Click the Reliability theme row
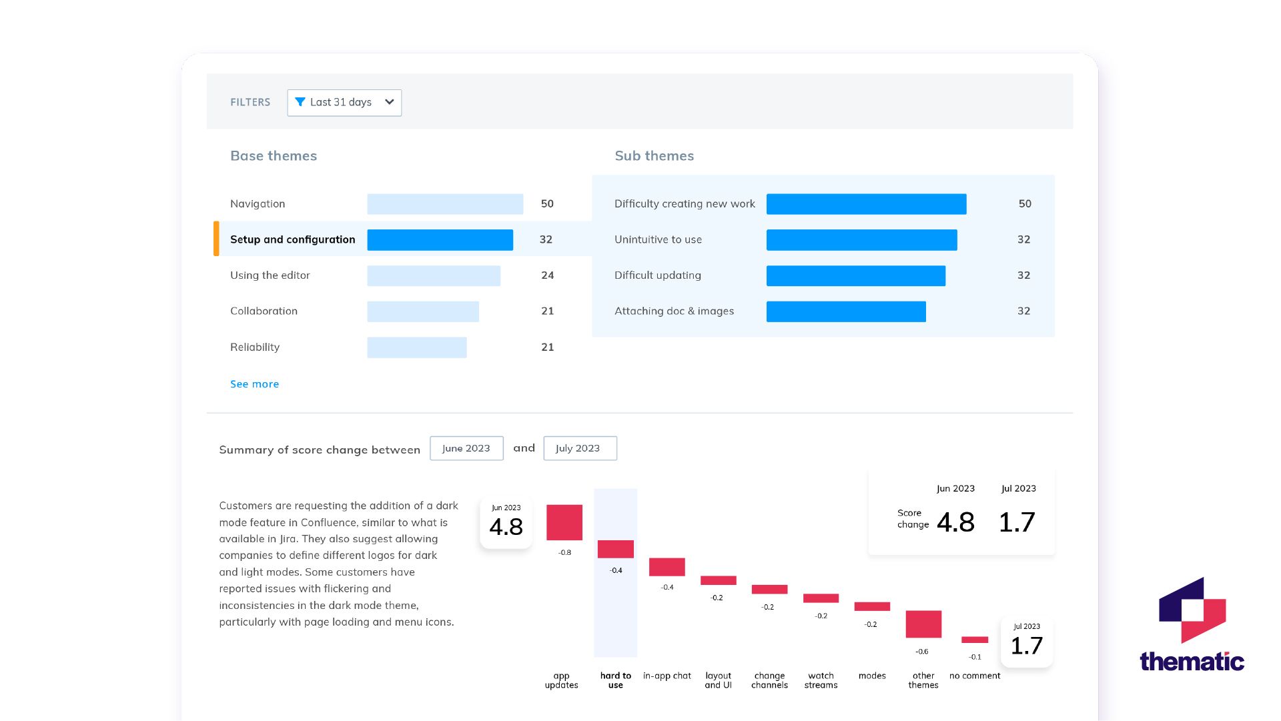This screenshot has width=1281, height=721. (255, 347)
